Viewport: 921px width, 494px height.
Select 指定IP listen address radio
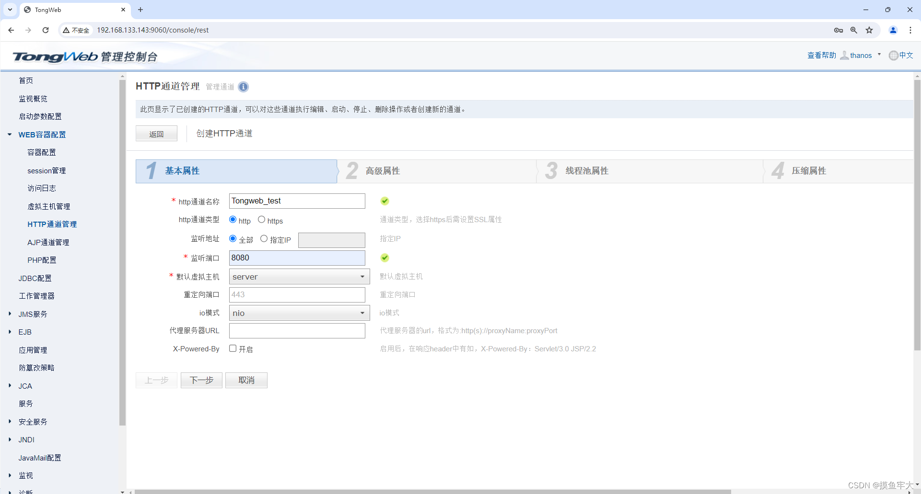(x=264, y=238)
